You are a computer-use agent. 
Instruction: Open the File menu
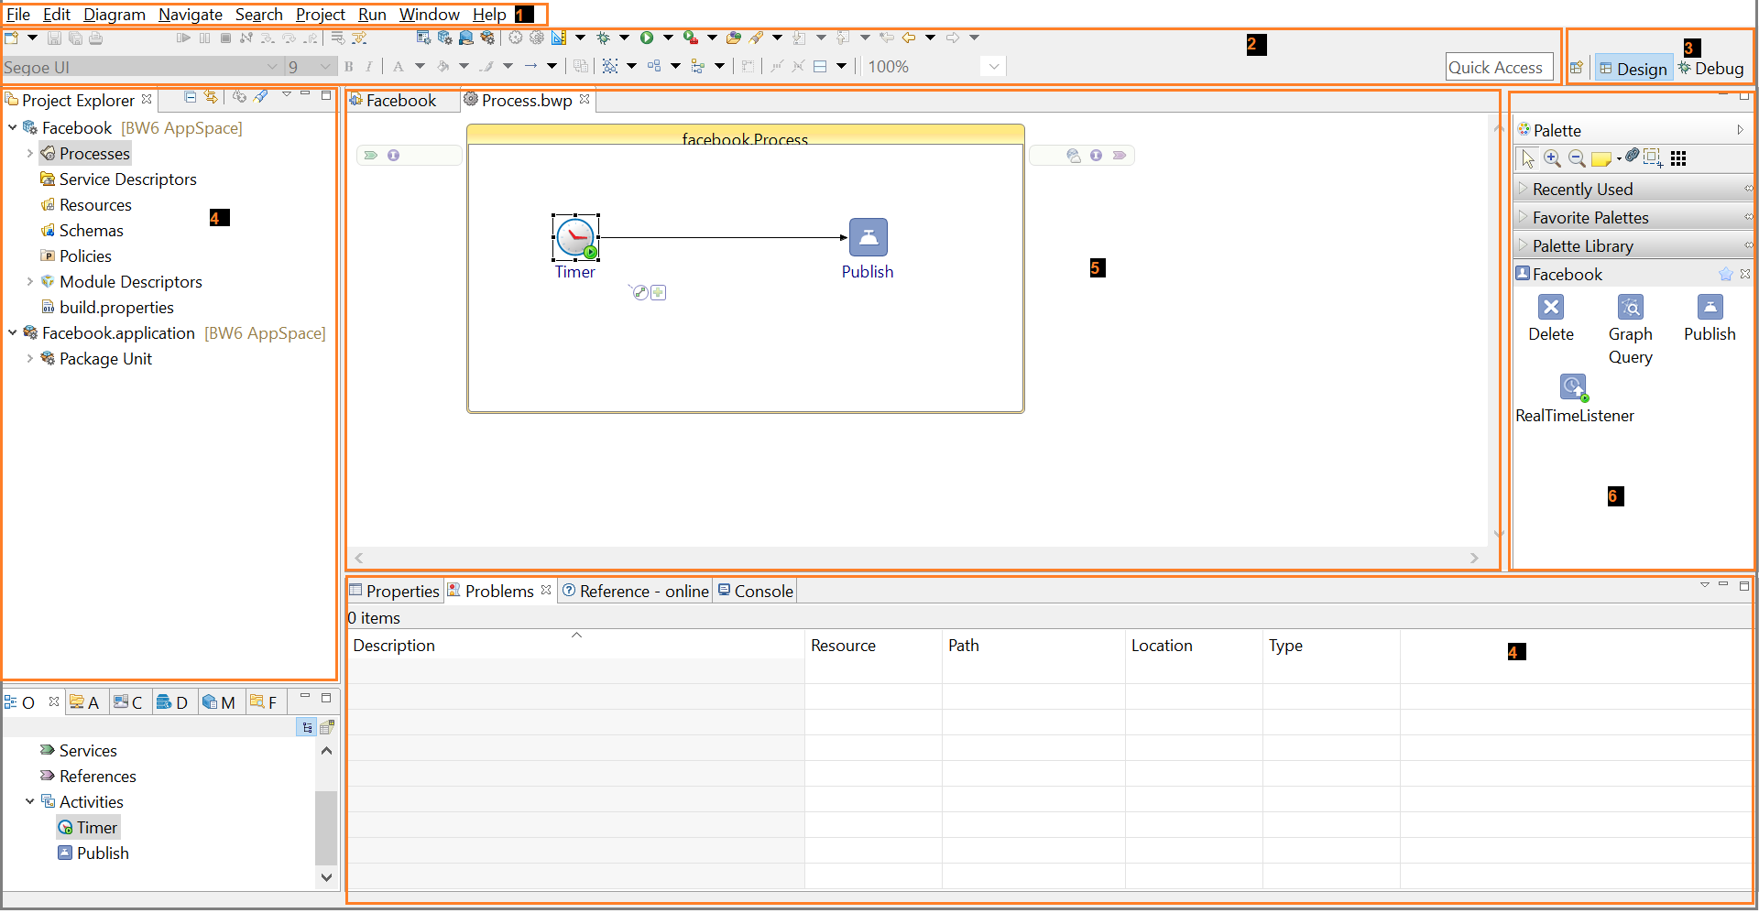click(x=18, y=15)
